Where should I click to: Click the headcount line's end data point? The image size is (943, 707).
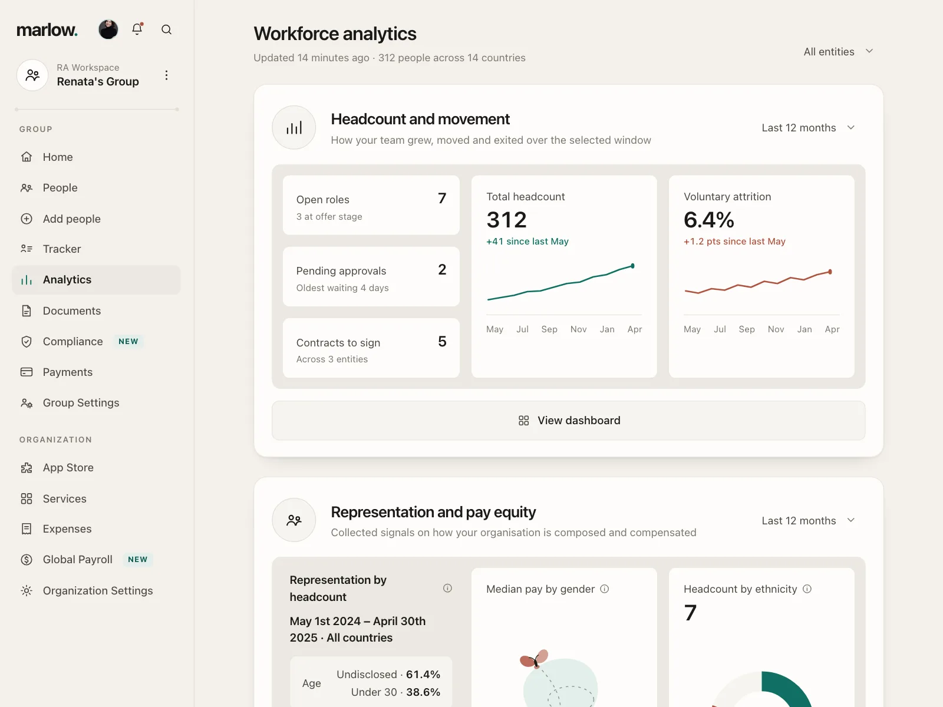pyautogui.click(x=632, y=266)
